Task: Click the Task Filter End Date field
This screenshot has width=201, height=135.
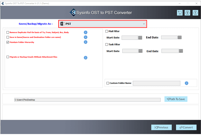Action: (170, 51)
